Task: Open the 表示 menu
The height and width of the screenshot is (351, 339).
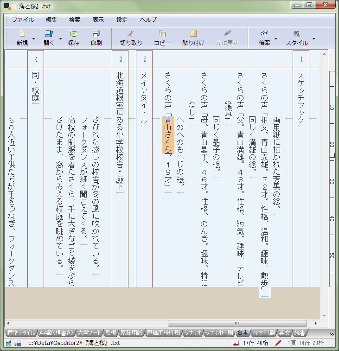Action: pos(98,19)
